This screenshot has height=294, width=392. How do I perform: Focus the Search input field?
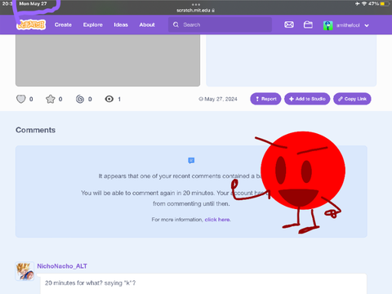point(220,24)
